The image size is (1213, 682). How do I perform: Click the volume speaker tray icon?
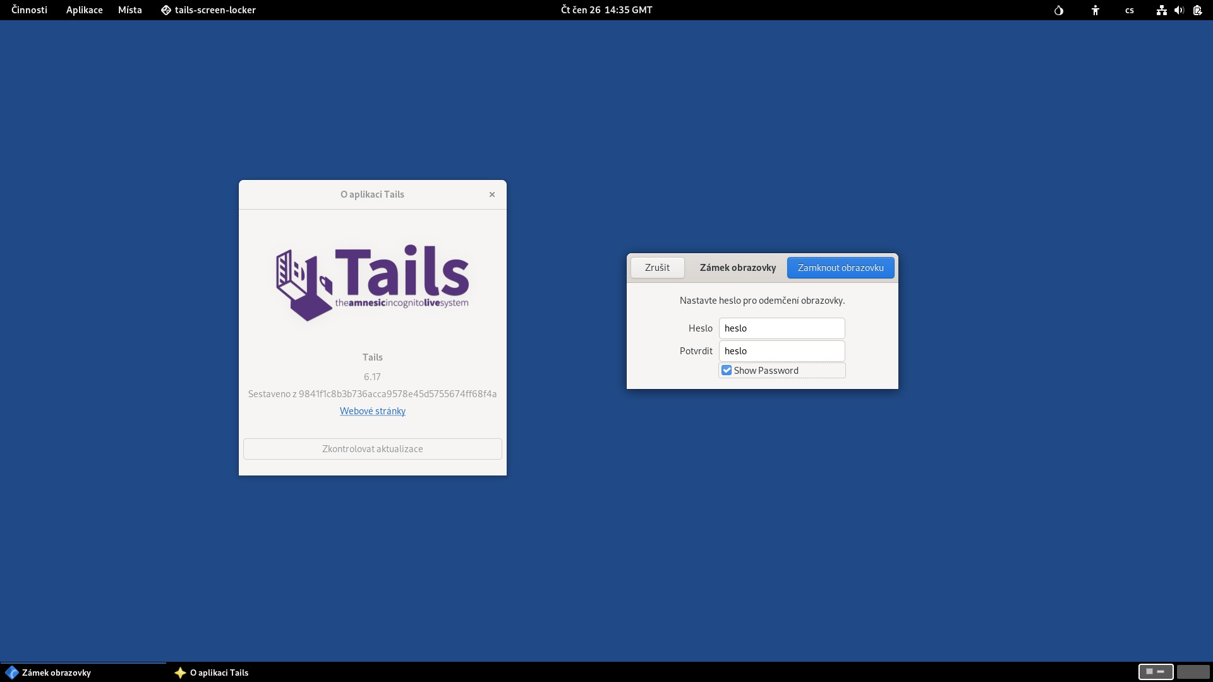point(1179,10)
